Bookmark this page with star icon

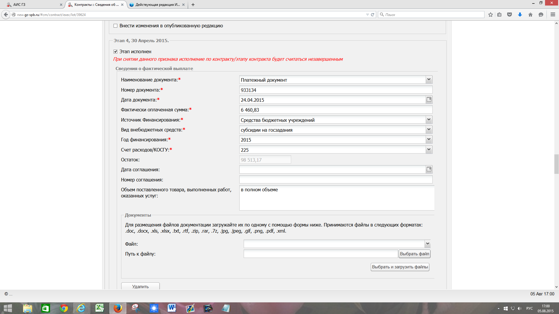(491, 15)
